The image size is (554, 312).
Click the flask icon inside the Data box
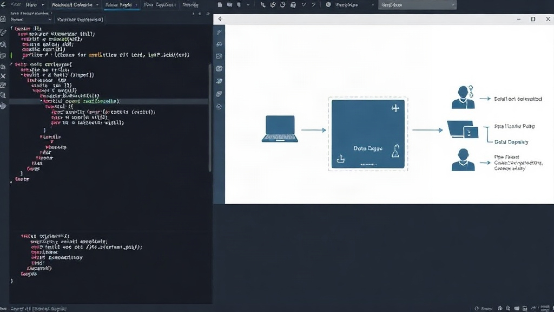[x=395, y=151]
